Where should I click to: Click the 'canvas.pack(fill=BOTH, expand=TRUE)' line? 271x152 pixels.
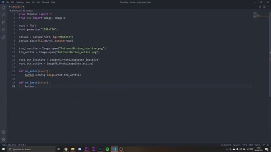pyautogui.click(x=46, y=41)
